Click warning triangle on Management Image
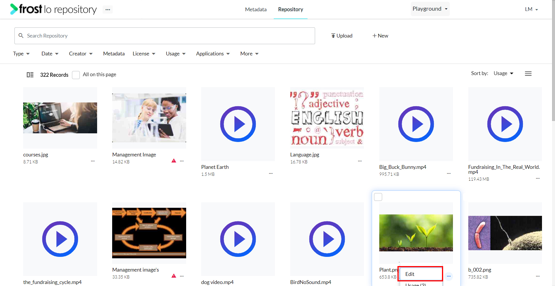This screenshot has width=555, height=286. [x=174, y=161]
